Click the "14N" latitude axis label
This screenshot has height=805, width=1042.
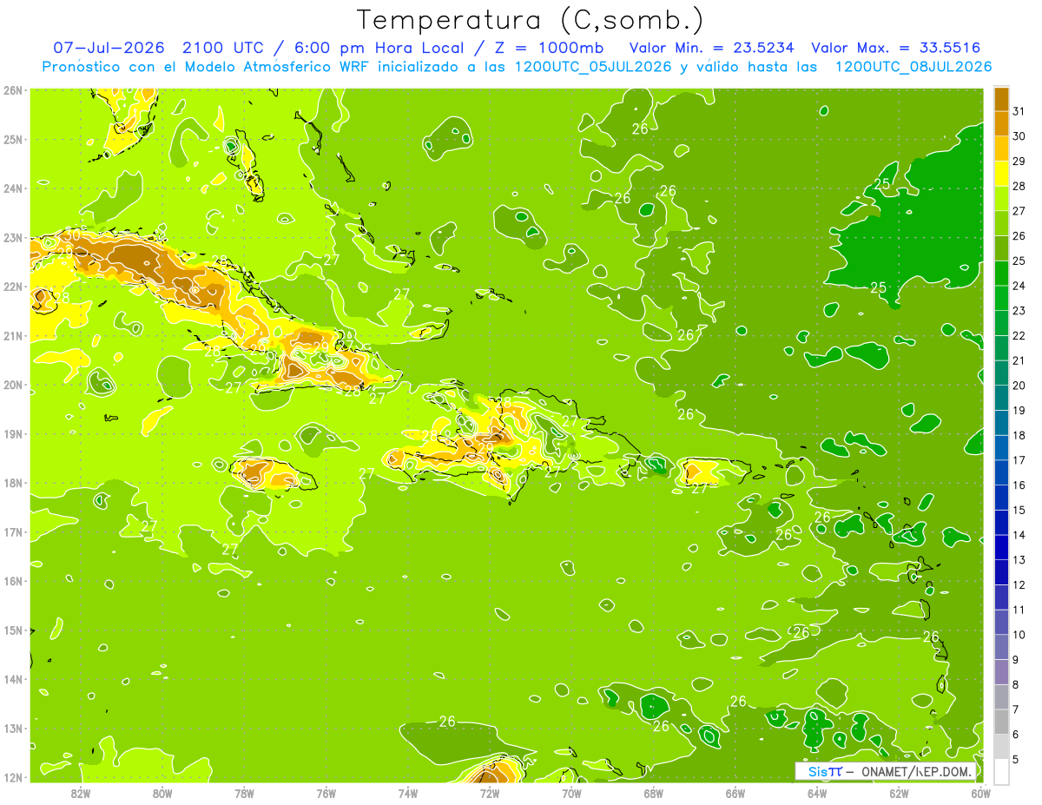(13, 679)
